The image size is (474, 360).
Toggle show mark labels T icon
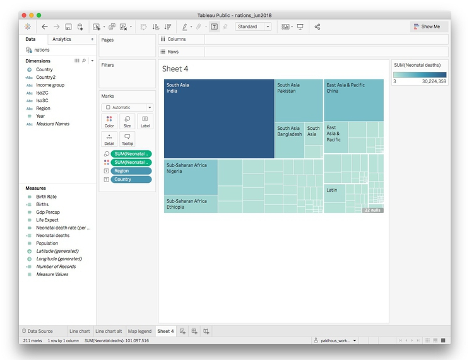point(214,26)
